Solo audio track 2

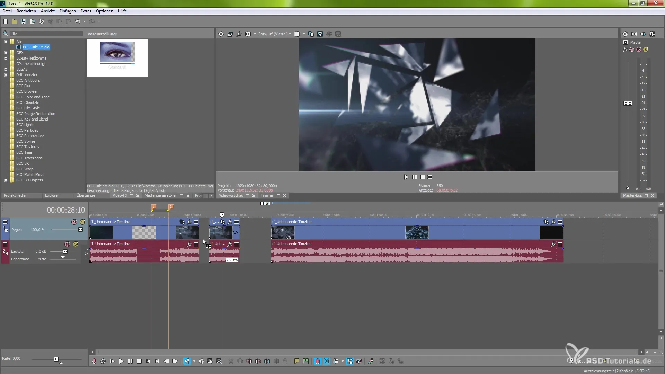tap(76, 244)
